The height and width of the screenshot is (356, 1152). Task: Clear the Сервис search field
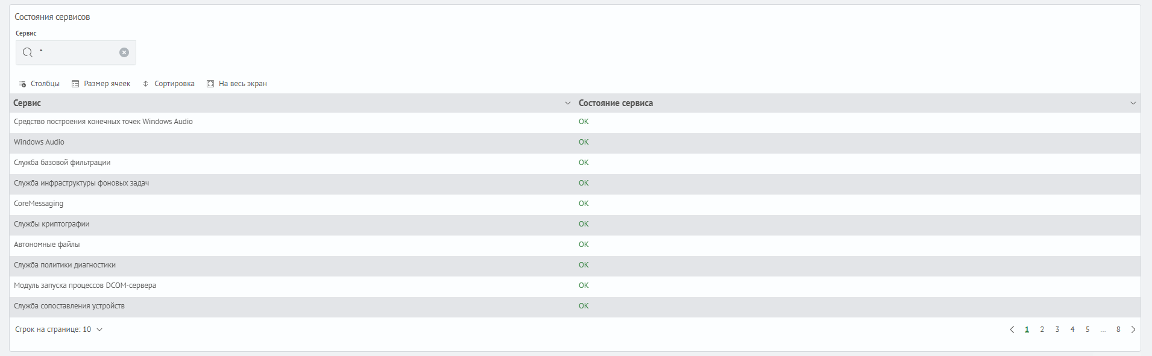[x=124, y=52]
